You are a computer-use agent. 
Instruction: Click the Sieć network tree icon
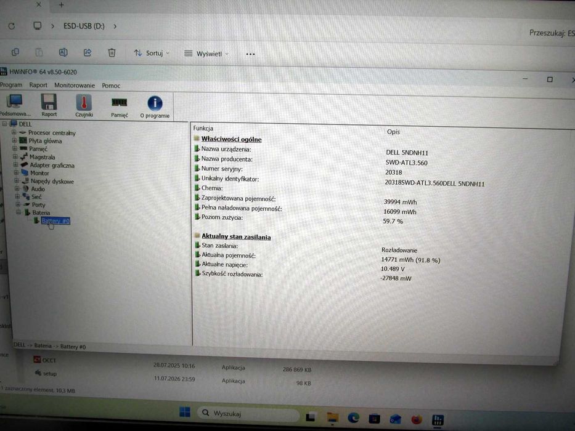[26, 197]
